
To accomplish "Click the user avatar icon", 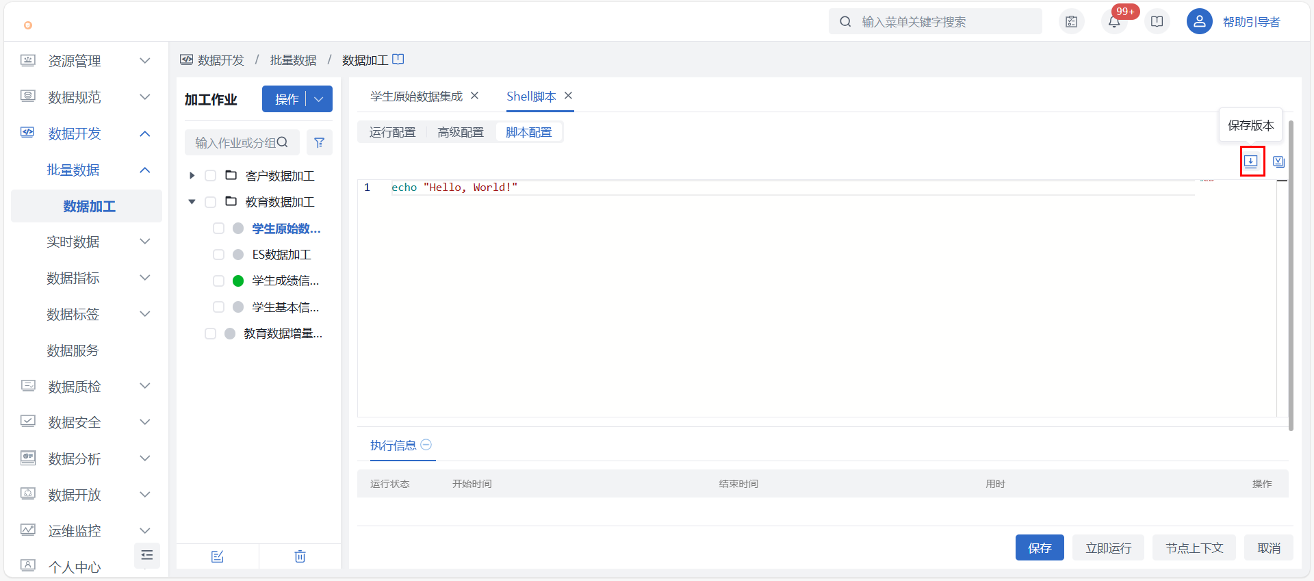I will [x=1200, y=22].
